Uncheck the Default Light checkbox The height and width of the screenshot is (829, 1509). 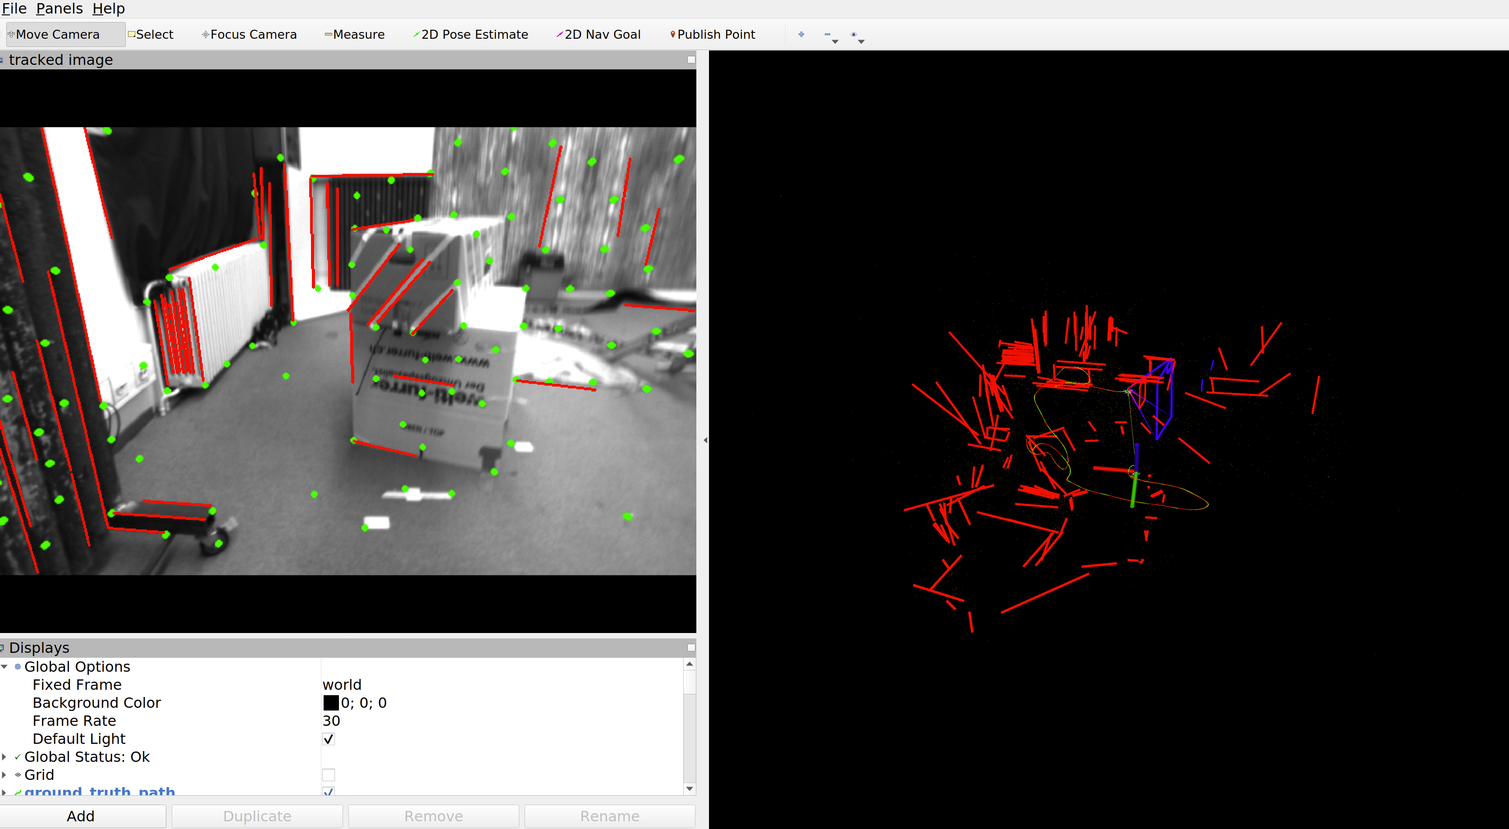click(x=329, y=739)
